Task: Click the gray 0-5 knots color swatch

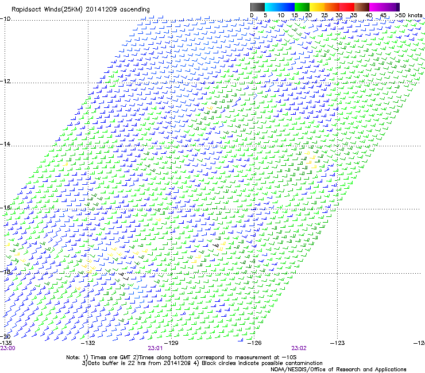Action: pyautogui.click(x=257, y=7)
